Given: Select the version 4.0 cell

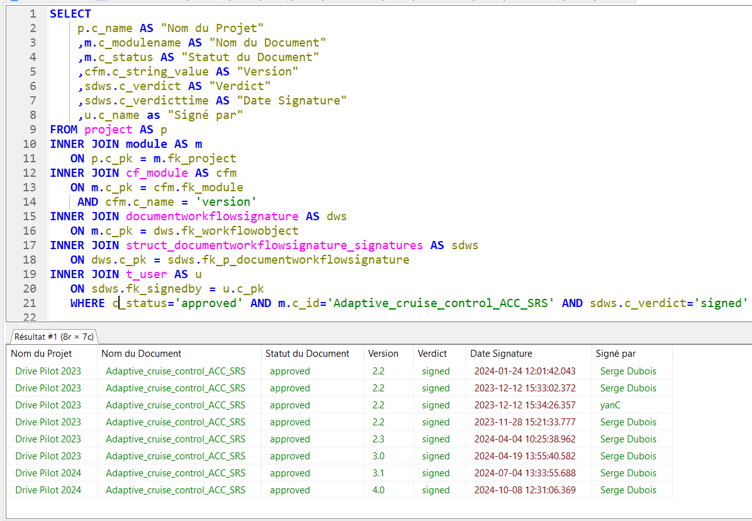Looking at the screenshot, I should pos(378,490).
